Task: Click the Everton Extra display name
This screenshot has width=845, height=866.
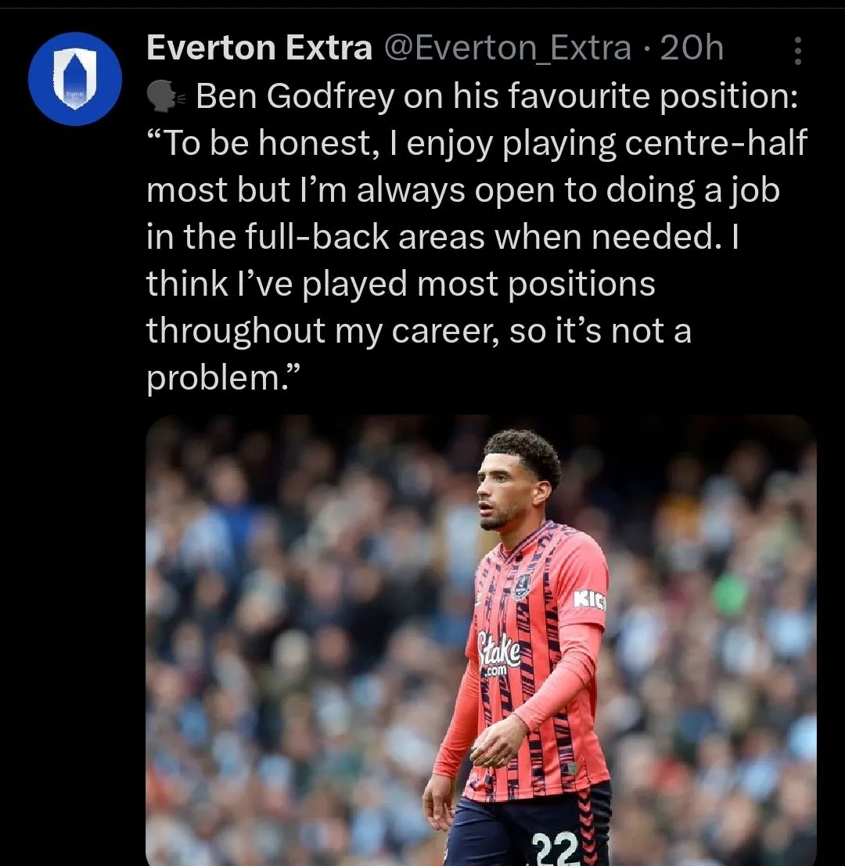Action: click(x=259, y=49)
